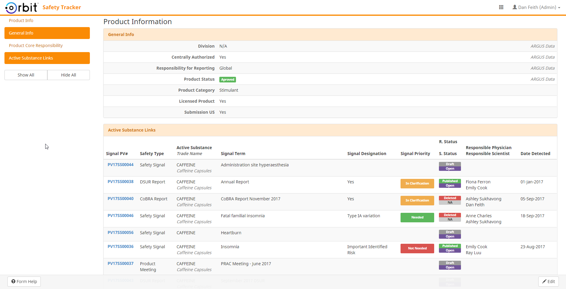
Task: Click the Needed priority badge
Action: pyautogui.click(x=417, y=218)
